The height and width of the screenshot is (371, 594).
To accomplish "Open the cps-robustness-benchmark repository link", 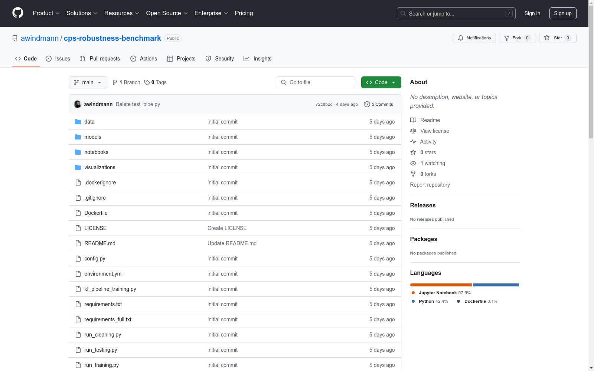I will click(x=112, y=38).
